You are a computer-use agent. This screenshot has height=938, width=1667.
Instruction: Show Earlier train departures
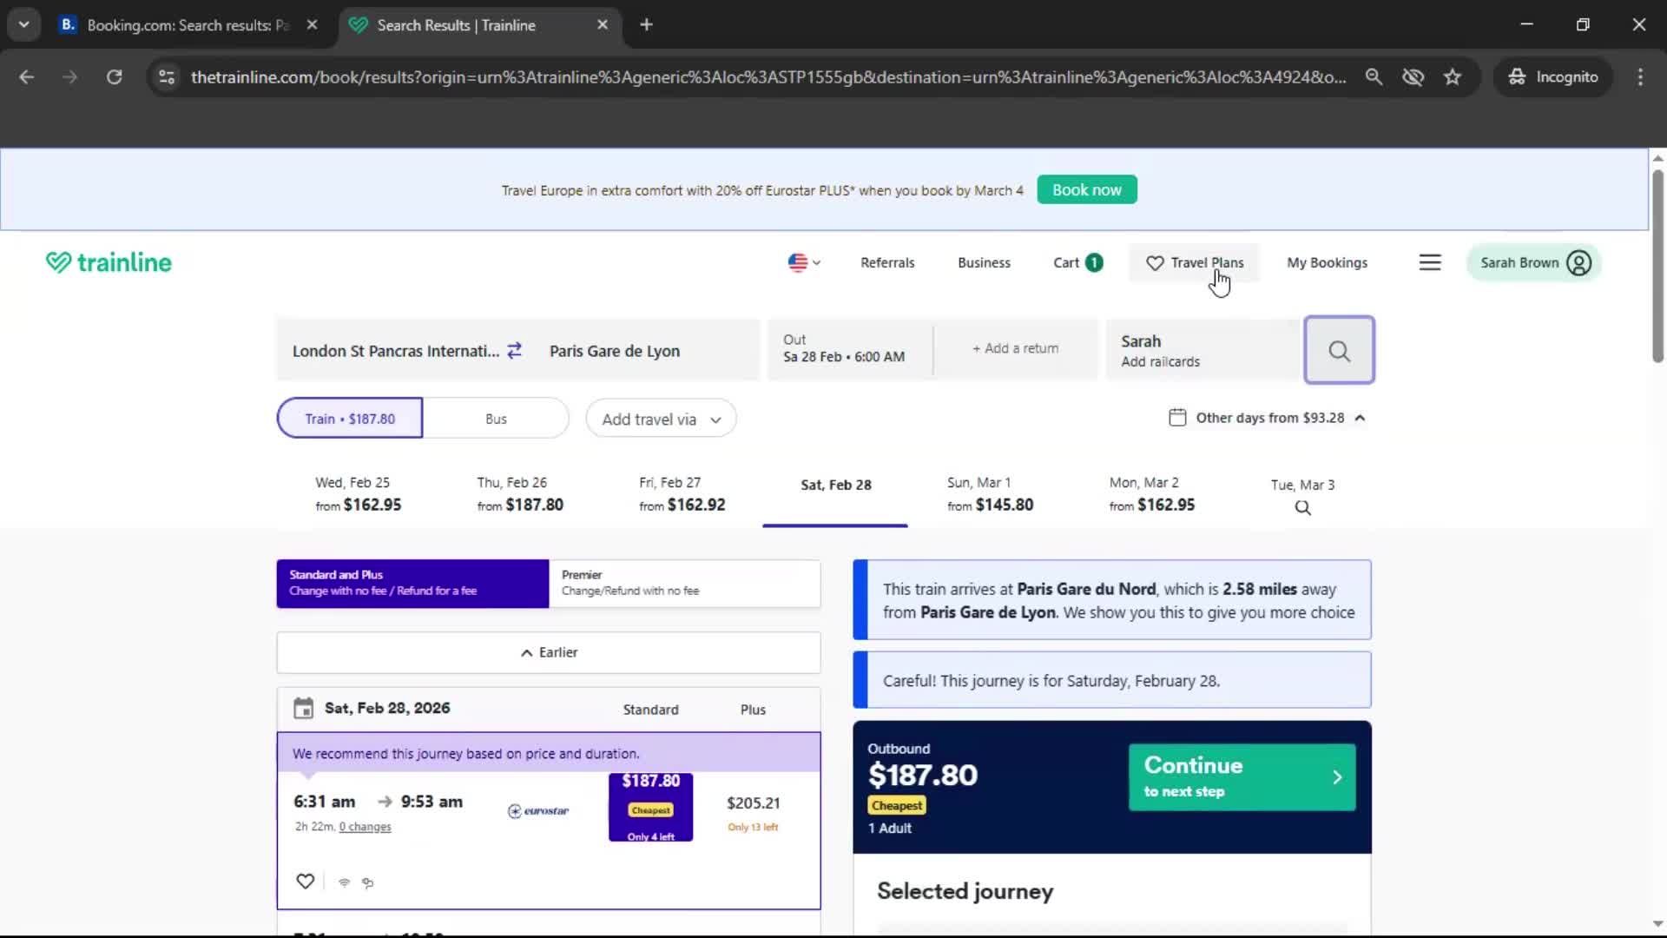[x=548, y=652]
